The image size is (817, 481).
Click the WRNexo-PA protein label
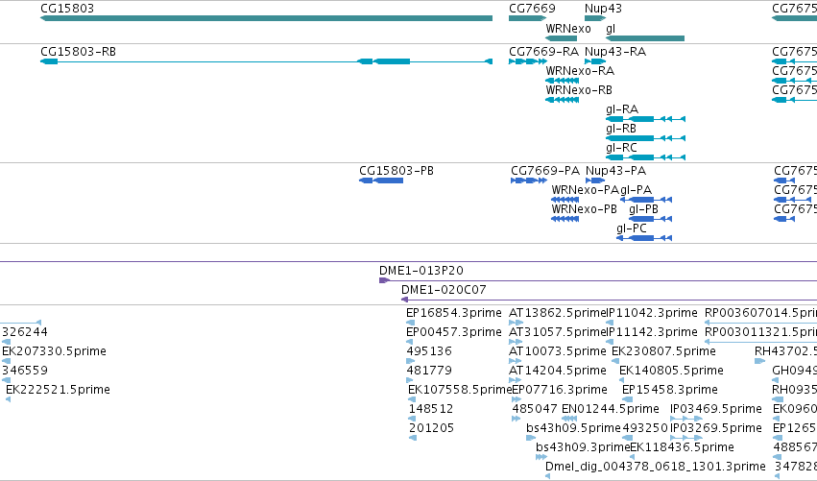coord(585,190)
